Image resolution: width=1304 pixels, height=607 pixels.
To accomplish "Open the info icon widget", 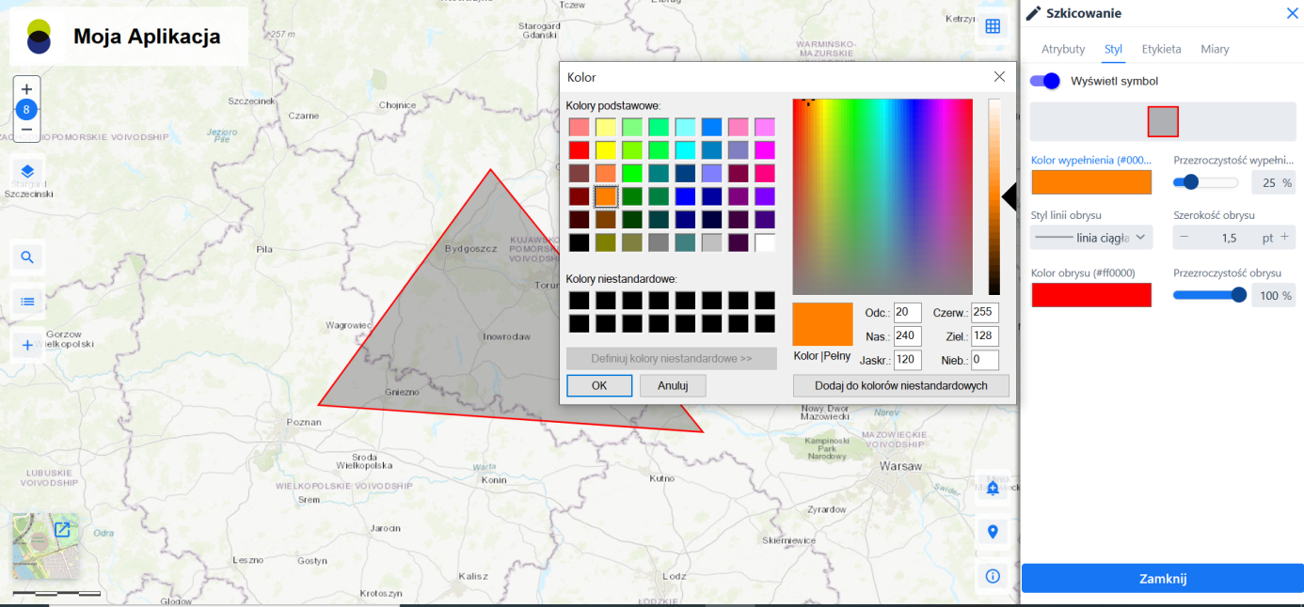I will pos(992,576).
